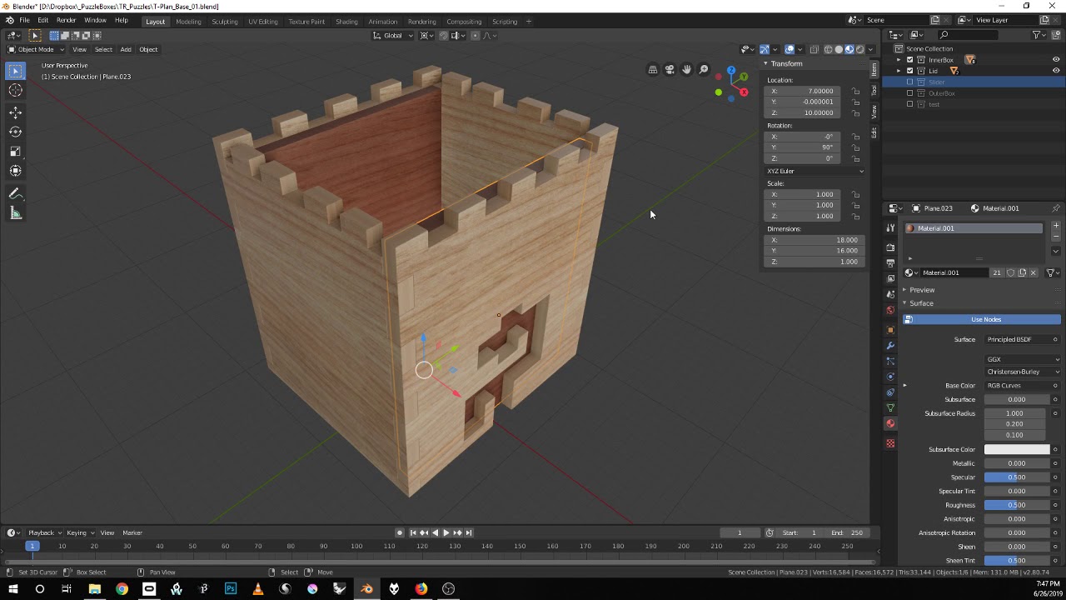This screenshot has width=1066, height=600.
Task: Adjust the Specular slider
Action: click(1017, 477)
